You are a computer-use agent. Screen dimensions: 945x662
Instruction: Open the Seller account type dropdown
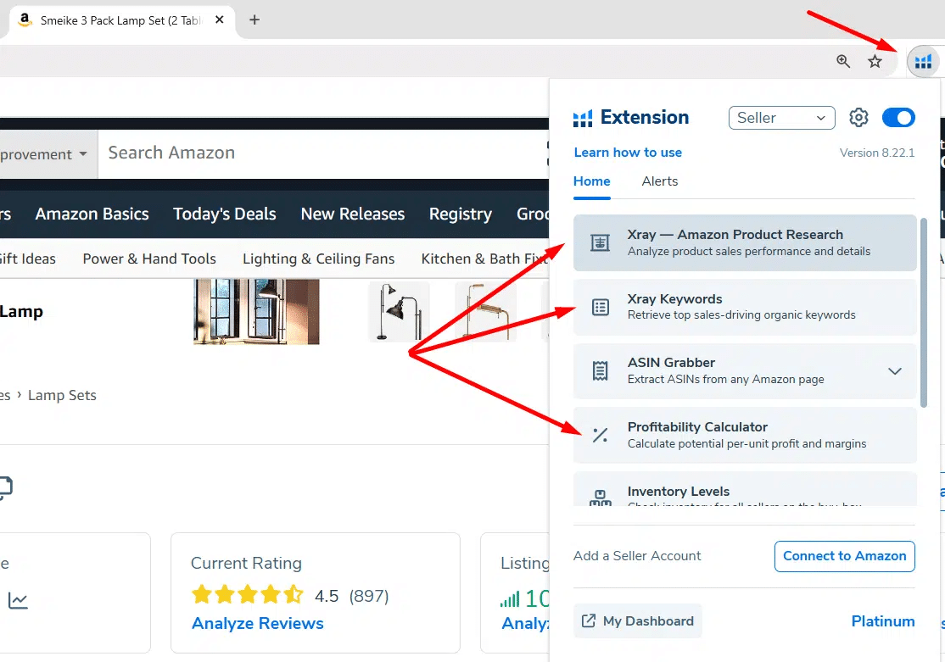pos(781,118)
